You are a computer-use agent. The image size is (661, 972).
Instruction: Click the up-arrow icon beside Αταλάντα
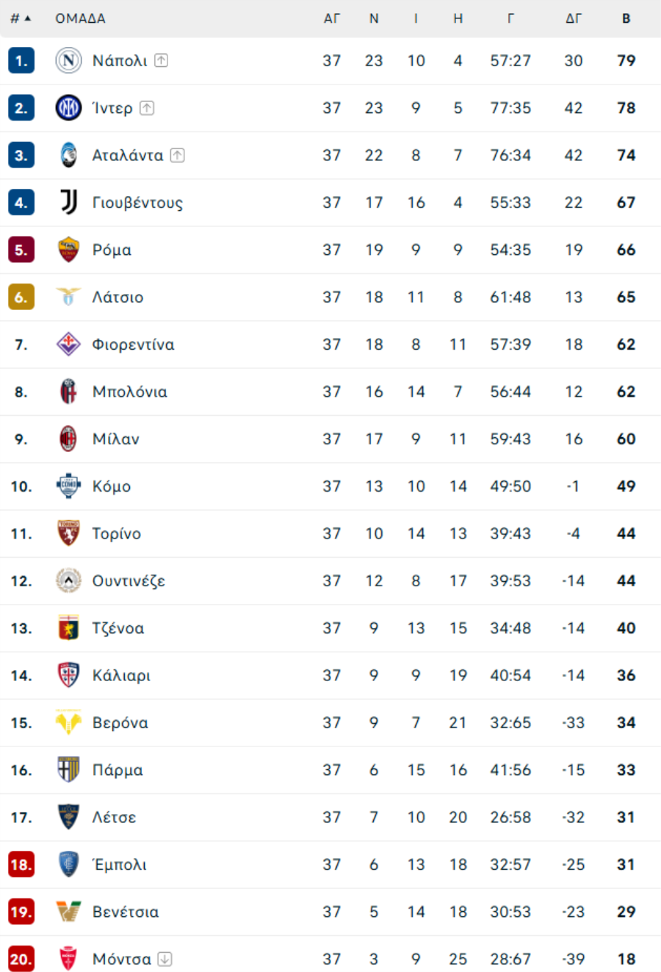(x=177, y=155)
